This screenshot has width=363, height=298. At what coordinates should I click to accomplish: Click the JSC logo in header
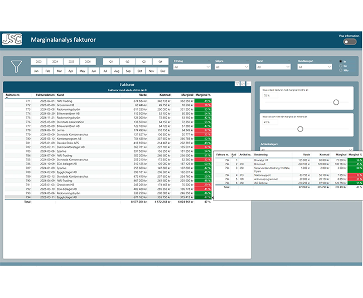tap(12, 40)
